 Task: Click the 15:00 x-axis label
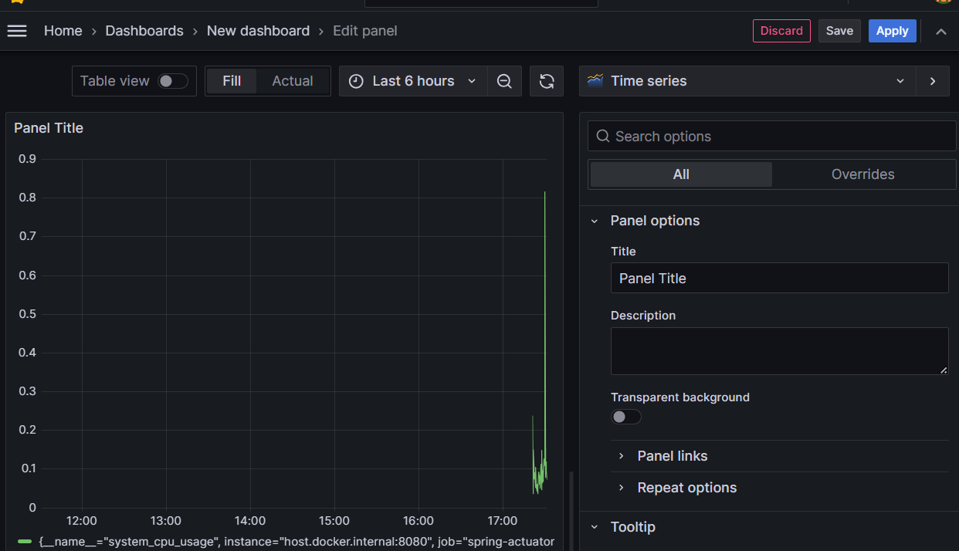click(334, 521)
